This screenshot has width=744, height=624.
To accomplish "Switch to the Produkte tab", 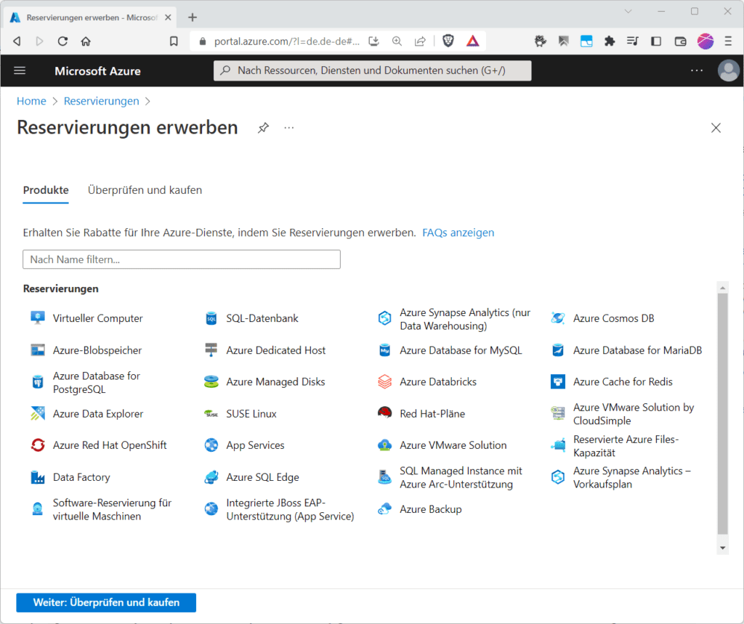I will 46,190.
